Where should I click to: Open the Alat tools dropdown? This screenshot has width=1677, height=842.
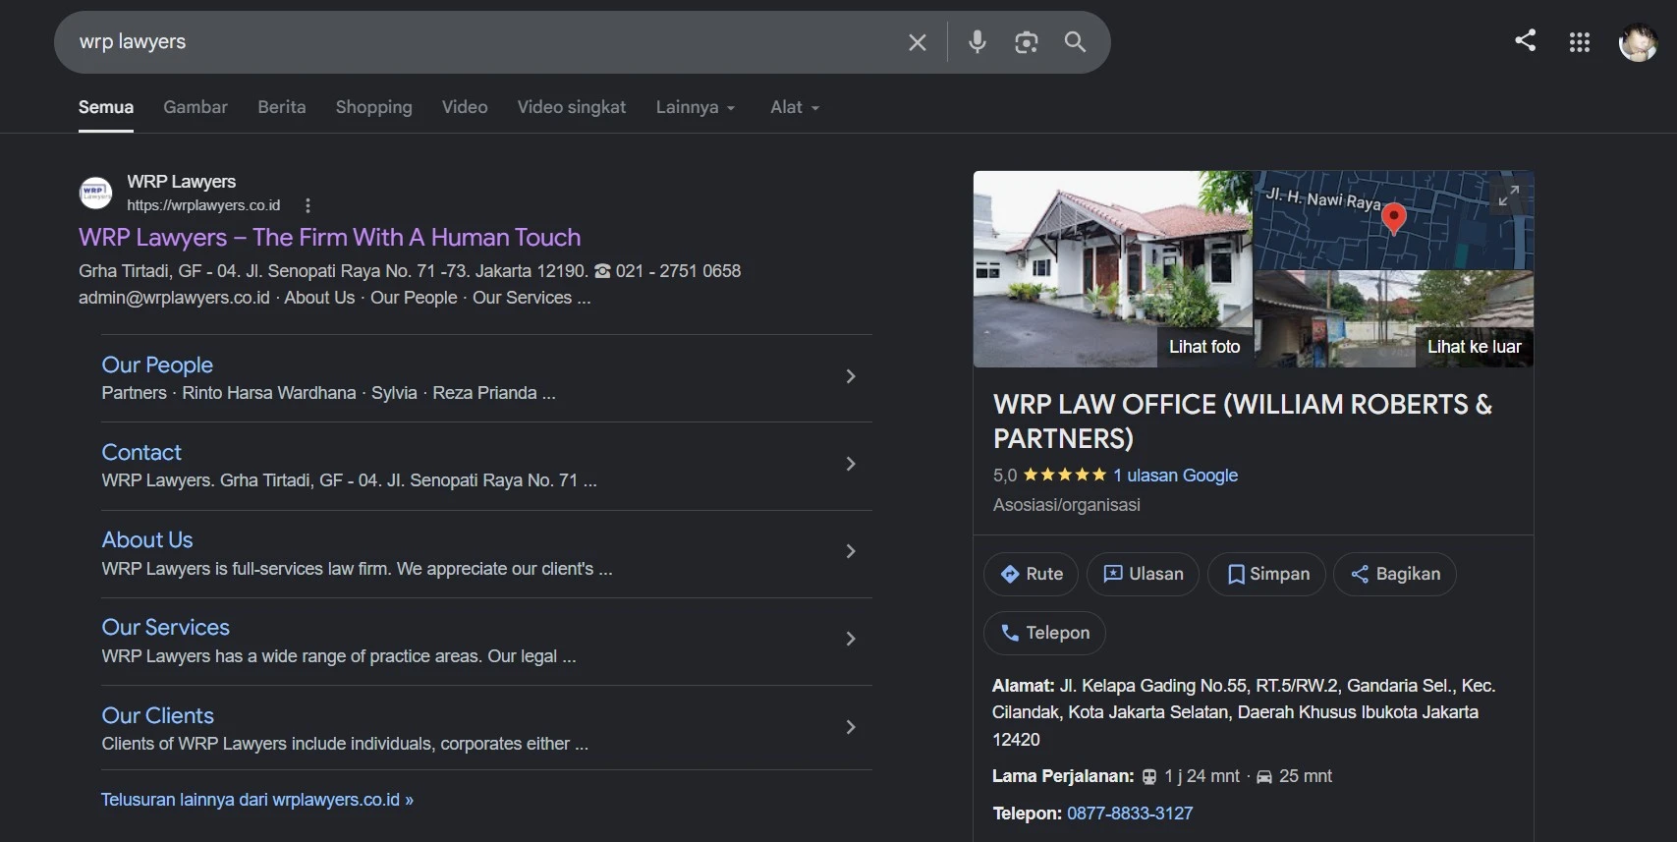click(794, 107)
